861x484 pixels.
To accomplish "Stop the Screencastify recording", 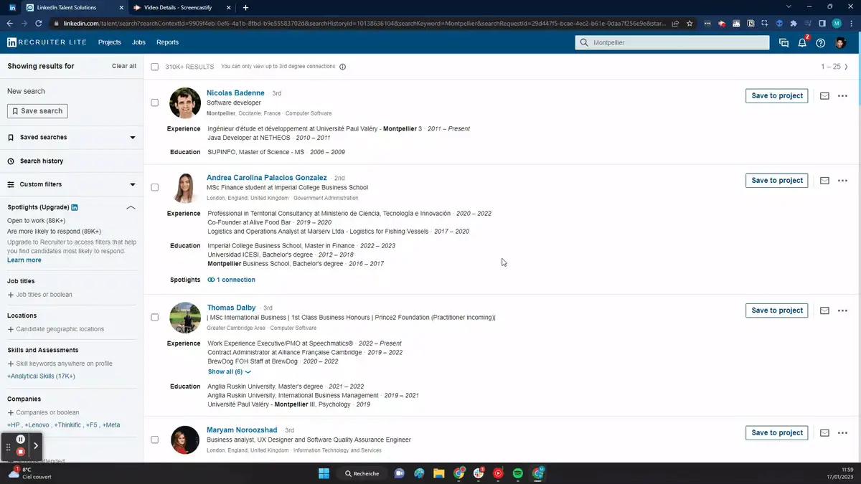I will coord(21,452).
